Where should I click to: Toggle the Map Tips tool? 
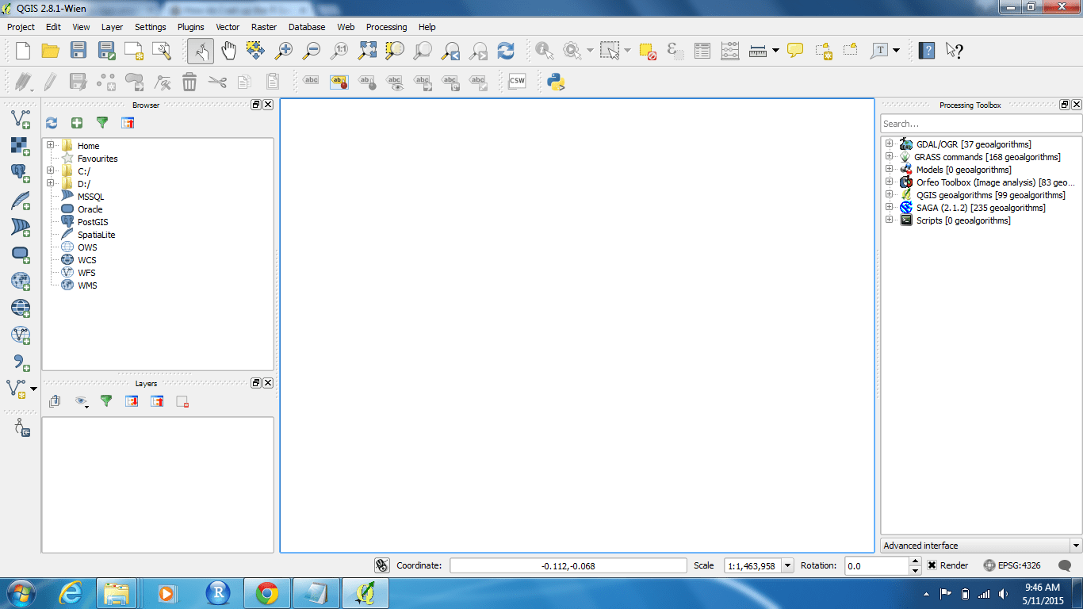pyautogui.click(x=794, y=50)
